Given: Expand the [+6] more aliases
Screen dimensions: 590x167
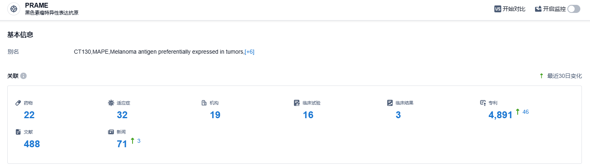Looking at the screenshot, I should click(249, 52).
